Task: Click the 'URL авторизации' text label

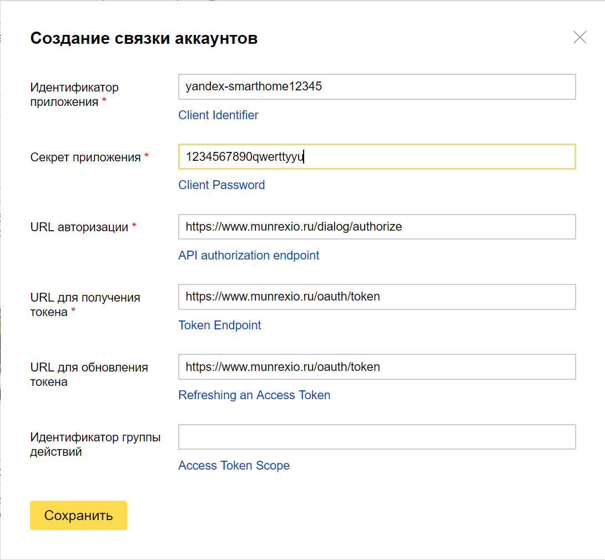Action: 79,227
